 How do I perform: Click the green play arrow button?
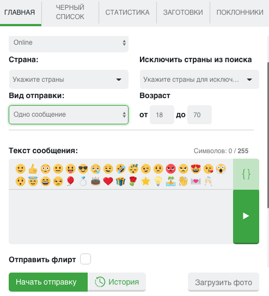[x=246, y=216]
